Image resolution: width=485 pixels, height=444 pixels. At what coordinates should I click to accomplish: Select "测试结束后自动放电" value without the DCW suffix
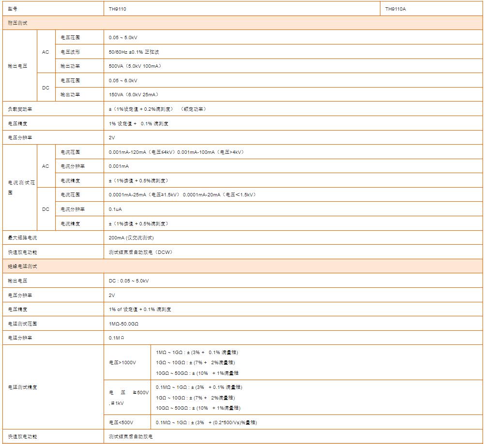(x=131, y=437)
